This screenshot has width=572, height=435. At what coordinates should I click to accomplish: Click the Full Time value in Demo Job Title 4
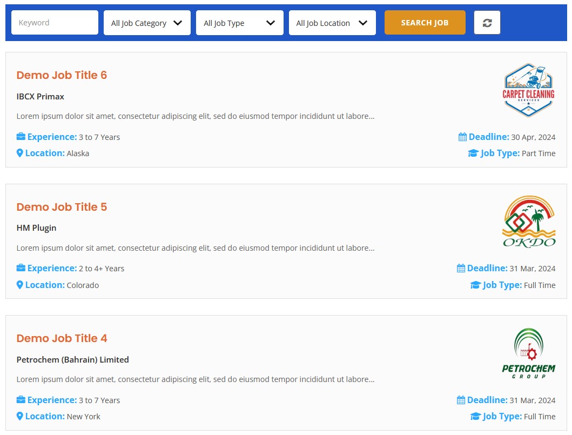[x=540, y=417]
